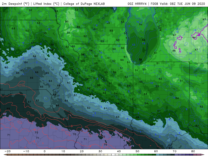
Task: Click the "F008 Valid: 08Z TUE JUN 09 2020" text
Action: tap(178, 4)
